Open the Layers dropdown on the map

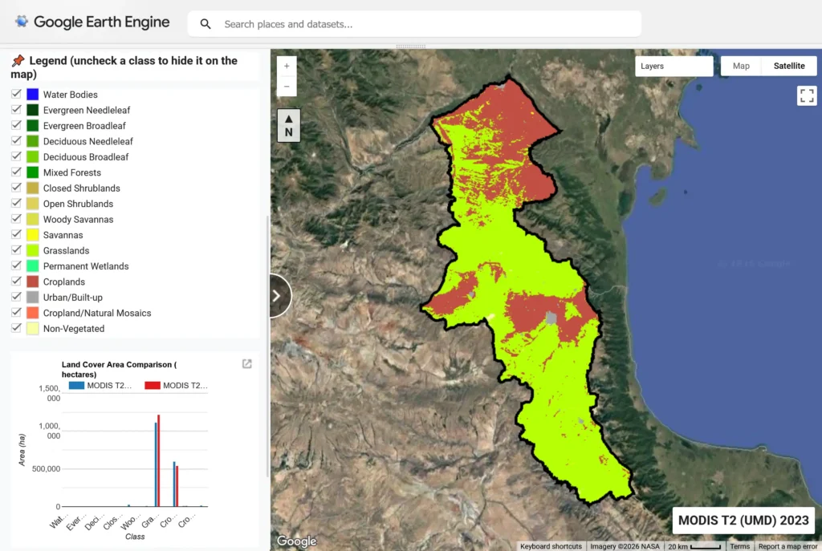pos(673,66)
